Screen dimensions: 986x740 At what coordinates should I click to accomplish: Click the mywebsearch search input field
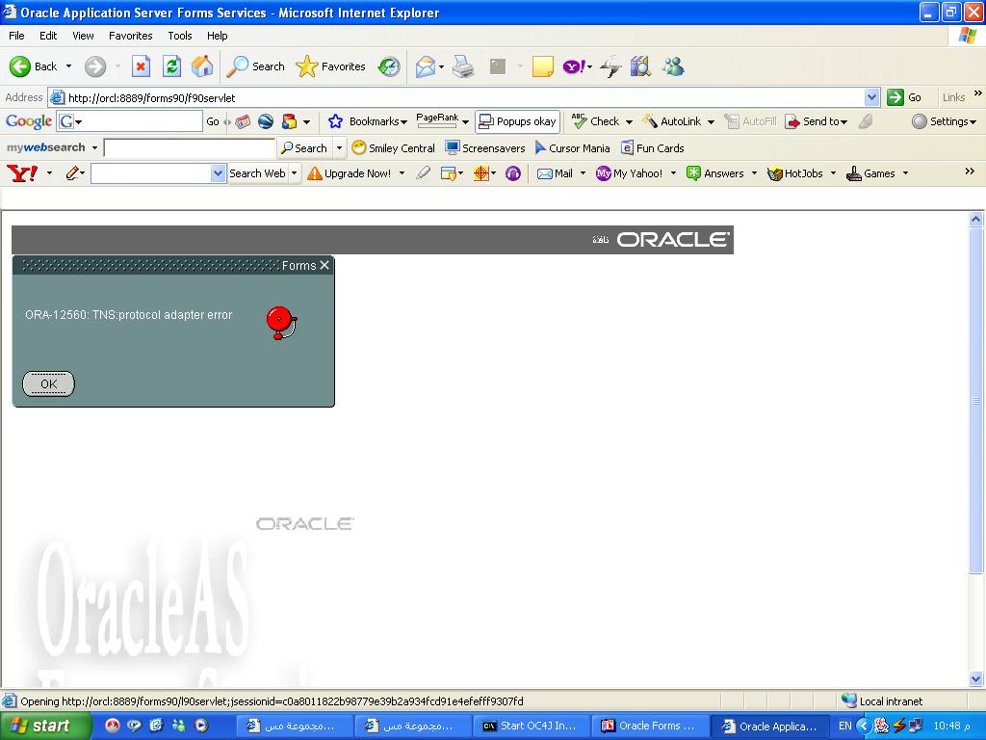click(x=189, y=148)
